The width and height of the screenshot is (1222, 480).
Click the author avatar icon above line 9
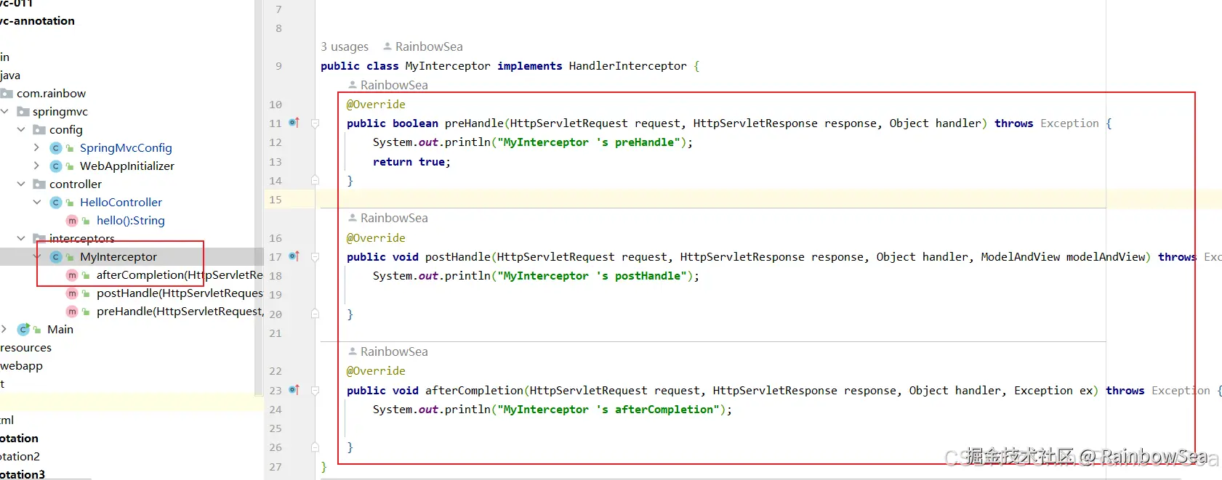pos(387,46)
